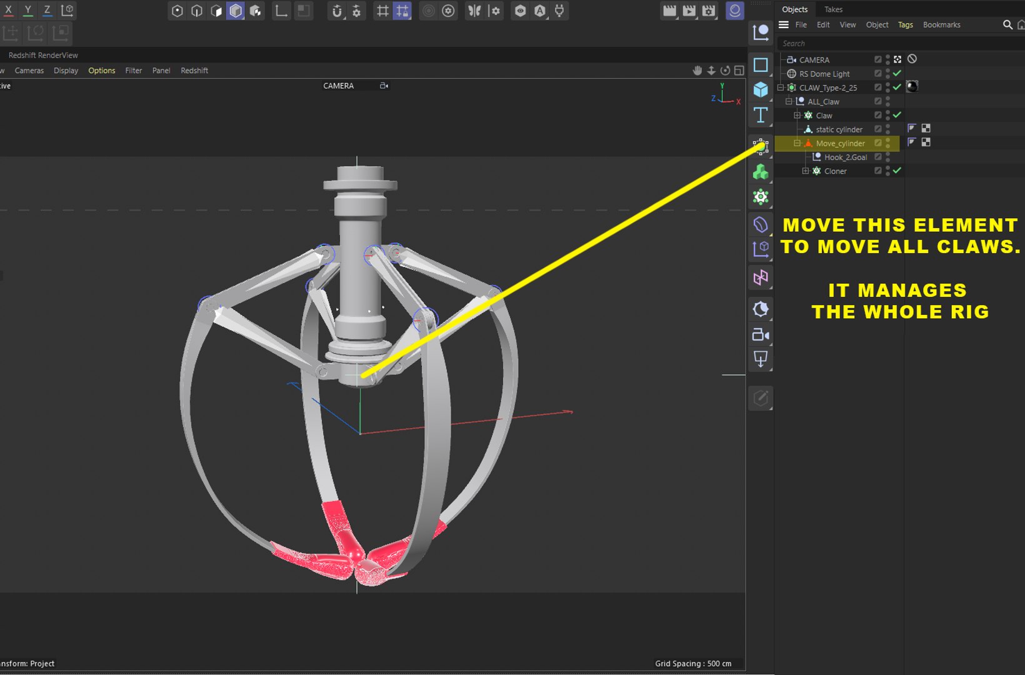The width and height of the screenshot is (1025, 675).
Task: Click the Camera object icon in sidebar
Action: [760, 335]
